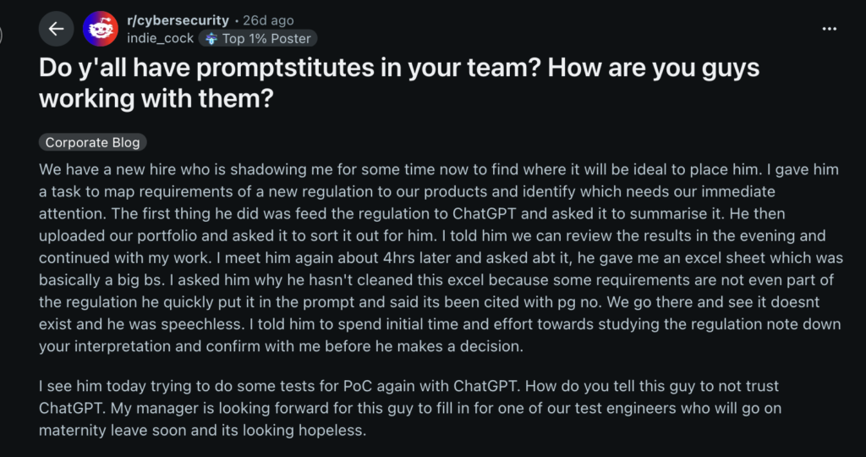
Task: Click the partially visible icon at the left edge
Action: [3, 36]
